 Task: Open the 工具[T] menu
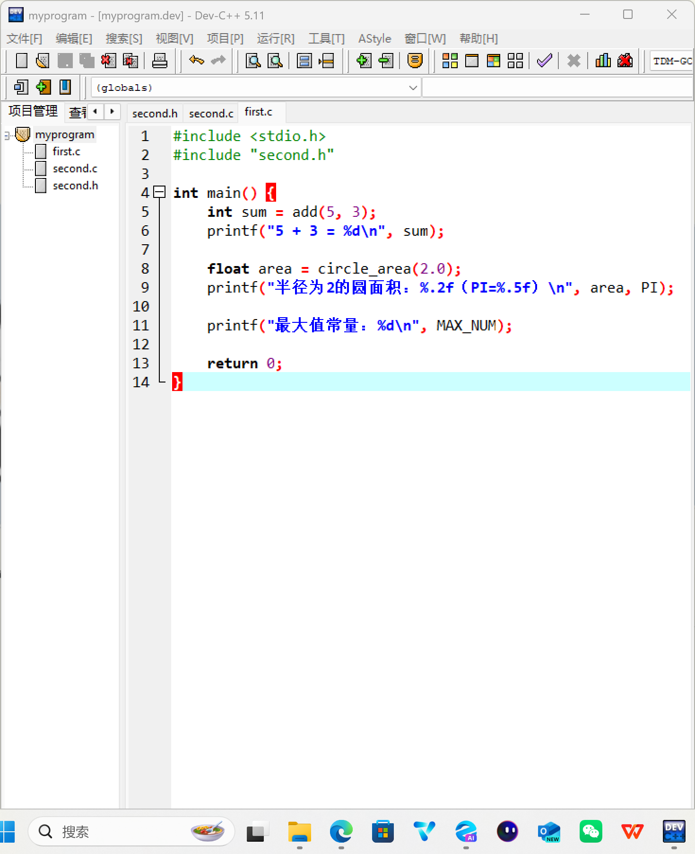click(x=326, y=38)
